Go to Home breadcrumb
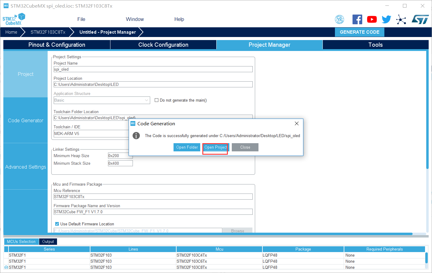This screenshot has height=273, width=432. click(x=11, y=32)
